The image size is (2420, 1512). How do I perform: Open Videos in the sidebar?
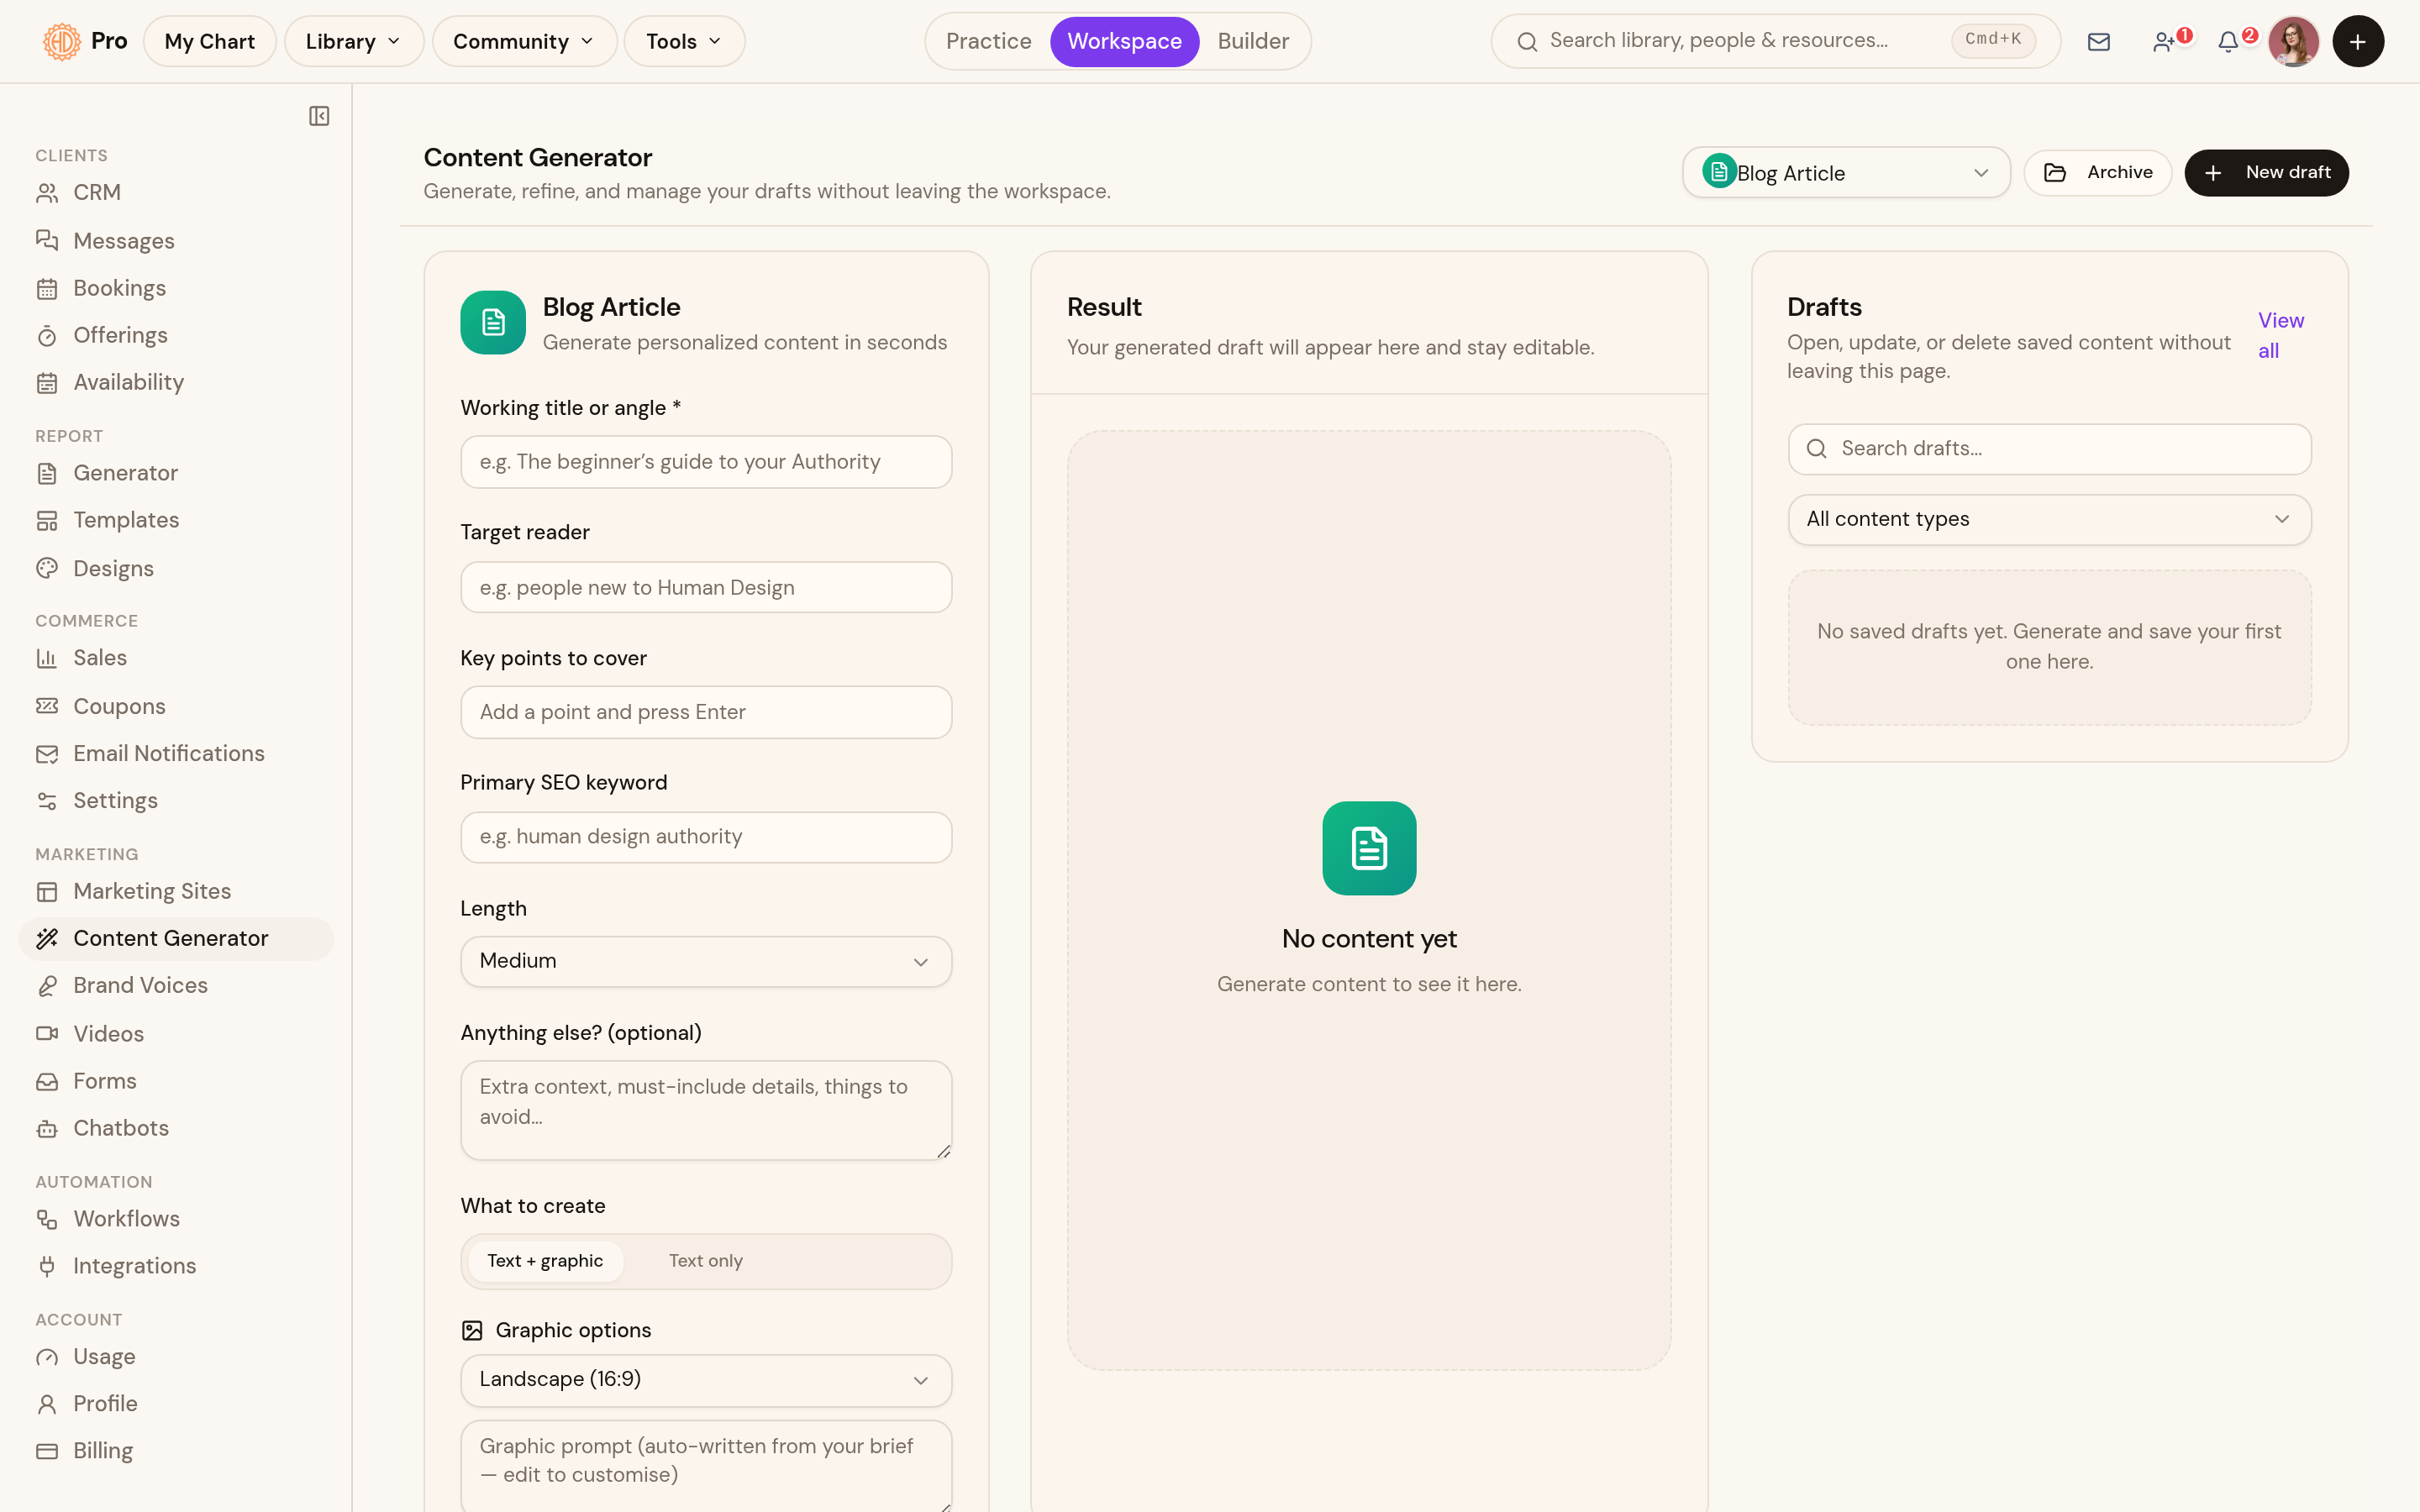(x=176, y=1033)
